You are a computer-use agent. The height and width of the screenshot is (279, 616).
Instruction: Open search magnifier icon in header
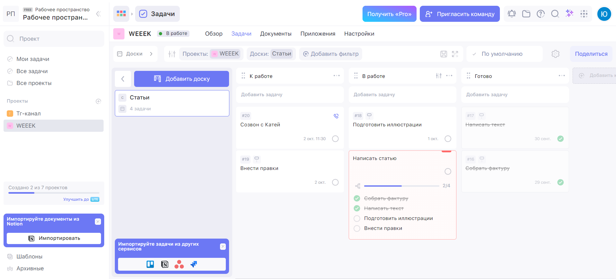pyautogui.click(x=555, y=14)
